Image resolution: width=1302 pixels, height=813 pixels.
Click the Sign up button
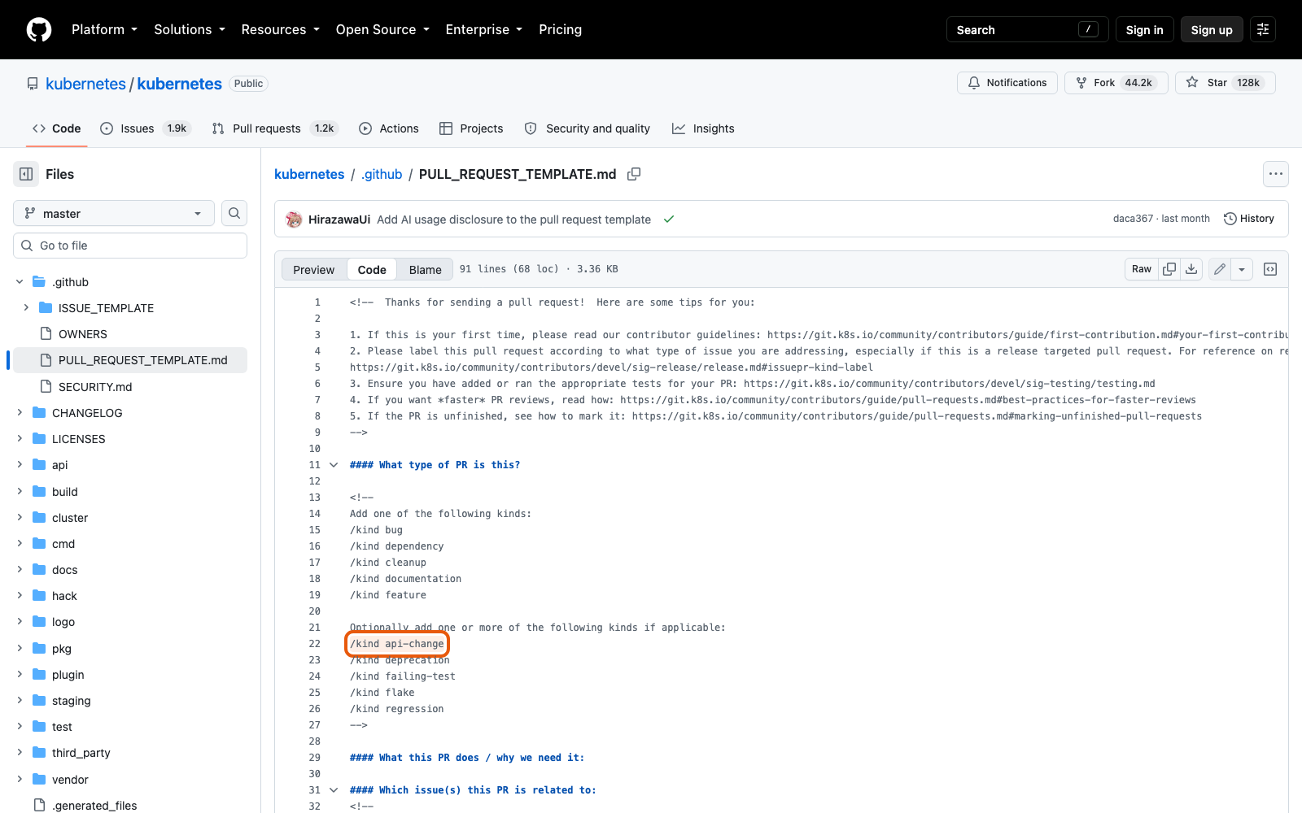point(1212,29)
